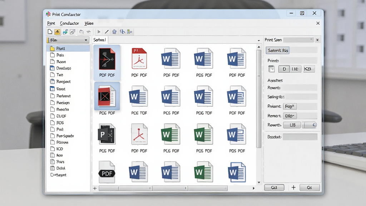Toggle the LIE option button
The height and width of the screenshot is (206, 366).
[295, 69]
